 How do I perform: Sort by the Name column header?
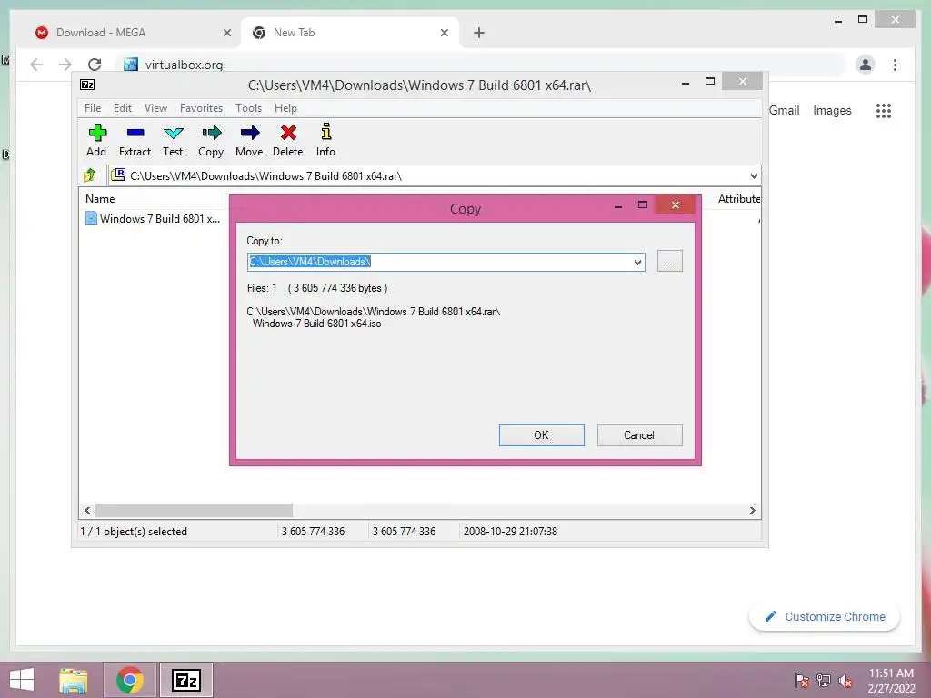point(151,199)
